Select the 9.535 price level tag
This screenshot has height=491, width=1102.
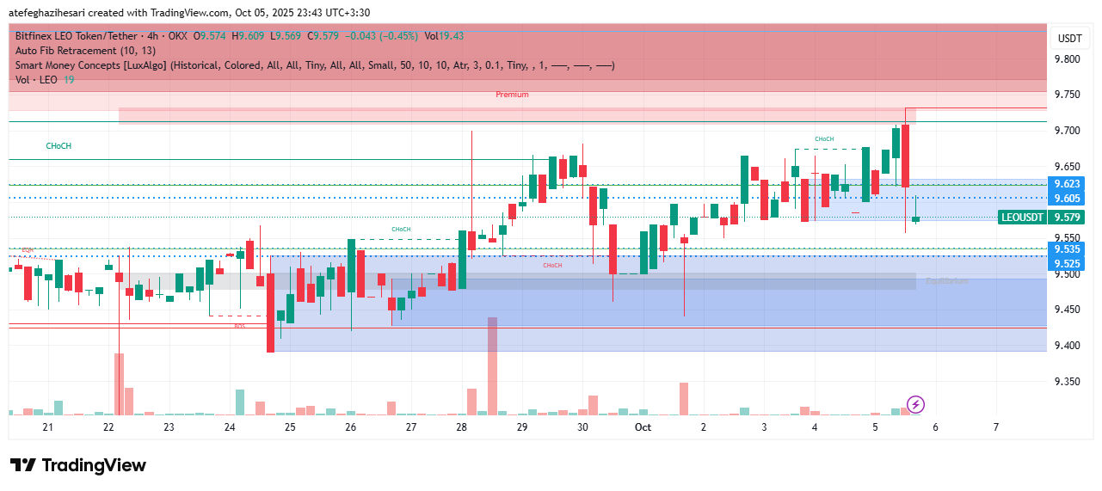1068,249
